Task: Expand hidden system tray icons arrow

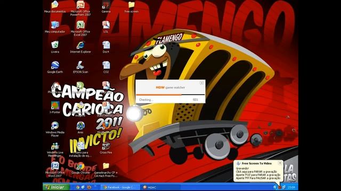Action: pos(275,187)
